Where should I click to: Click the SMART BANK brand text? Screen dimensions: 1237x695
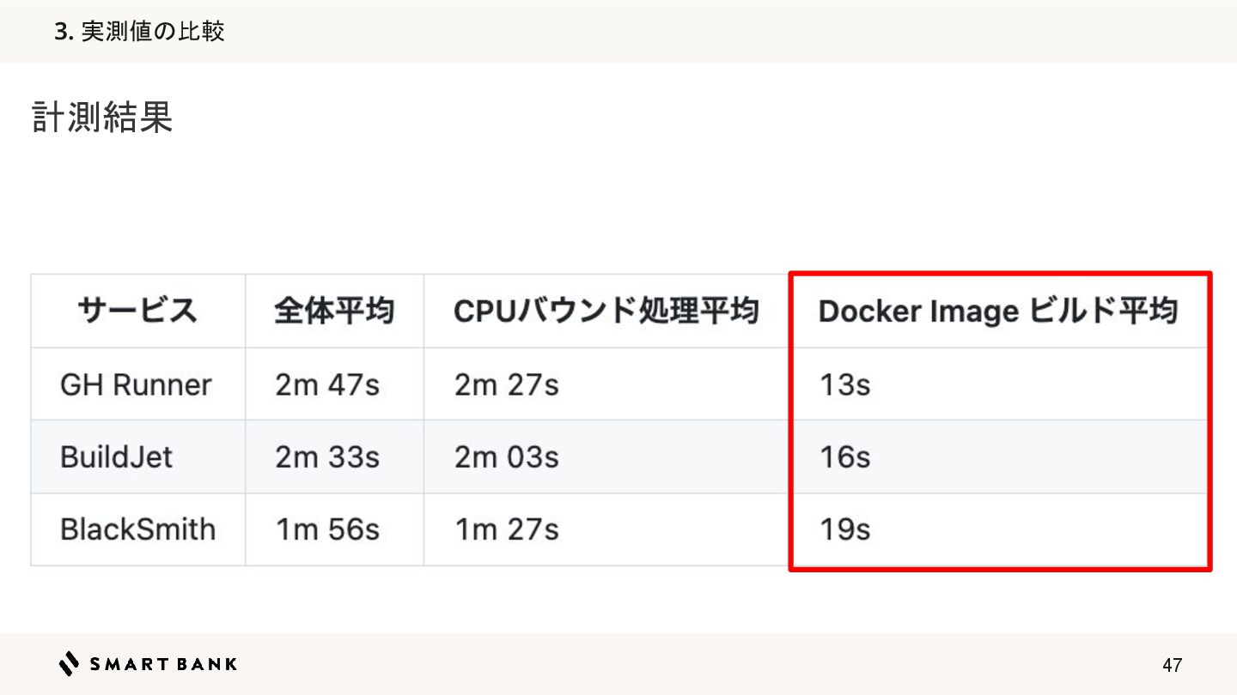(x=163, y=664)
